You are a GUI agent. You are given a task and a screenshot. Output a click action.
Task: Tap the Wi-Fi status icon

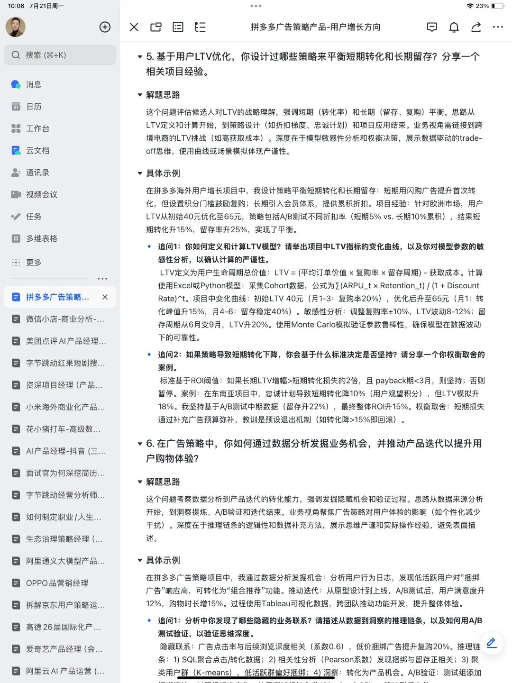[x=470, y=6]
